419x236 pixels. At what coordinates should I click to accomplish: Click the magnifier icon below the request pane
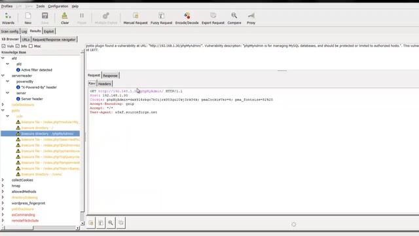[x=111, y=223]
